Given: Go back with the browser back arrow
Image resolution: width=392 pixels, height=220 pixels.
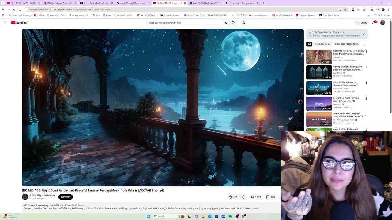Looking at the screenshot, I should coord(3,9).
